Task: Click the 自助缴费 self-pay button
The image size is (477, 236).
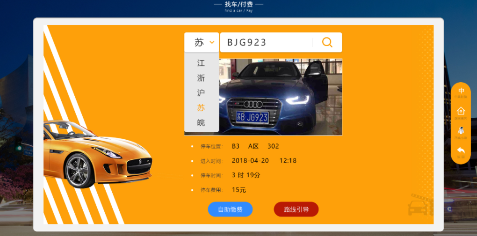Action: pos(230,209)
